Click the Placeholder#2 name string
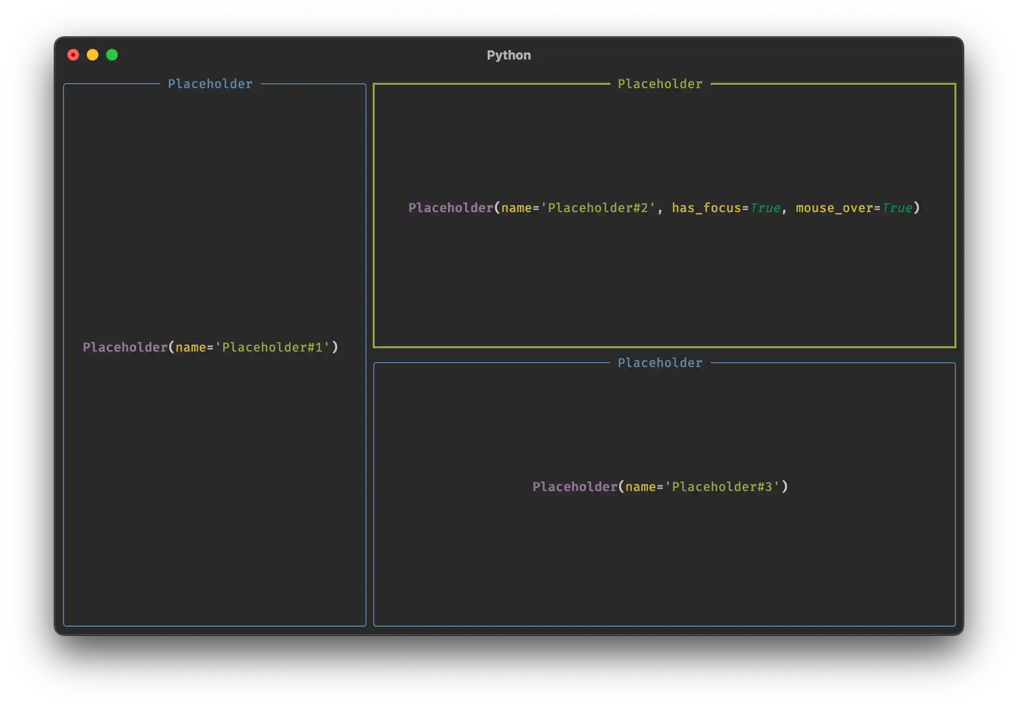Image resolution: width=1018 pixels, height=707 pixels. [598, 208]
